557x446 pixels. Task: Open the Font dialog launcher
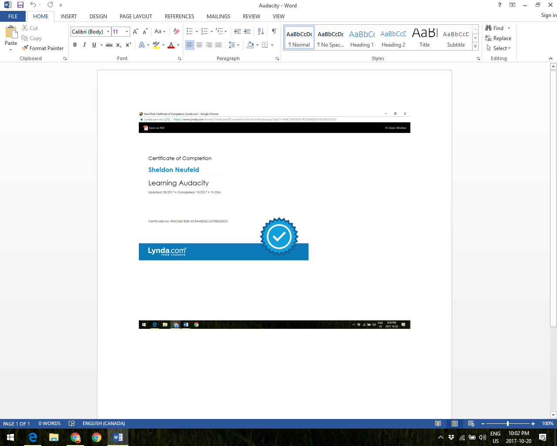[x=179, y=58]
